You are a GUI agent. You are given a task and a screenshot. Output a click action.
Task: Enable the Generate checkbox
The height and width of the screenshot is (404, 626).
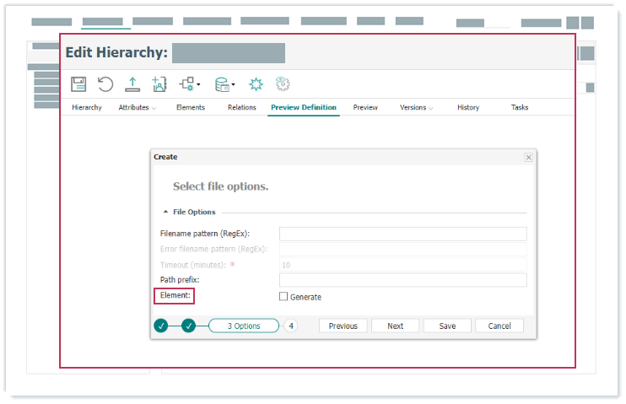click(283, 297)
